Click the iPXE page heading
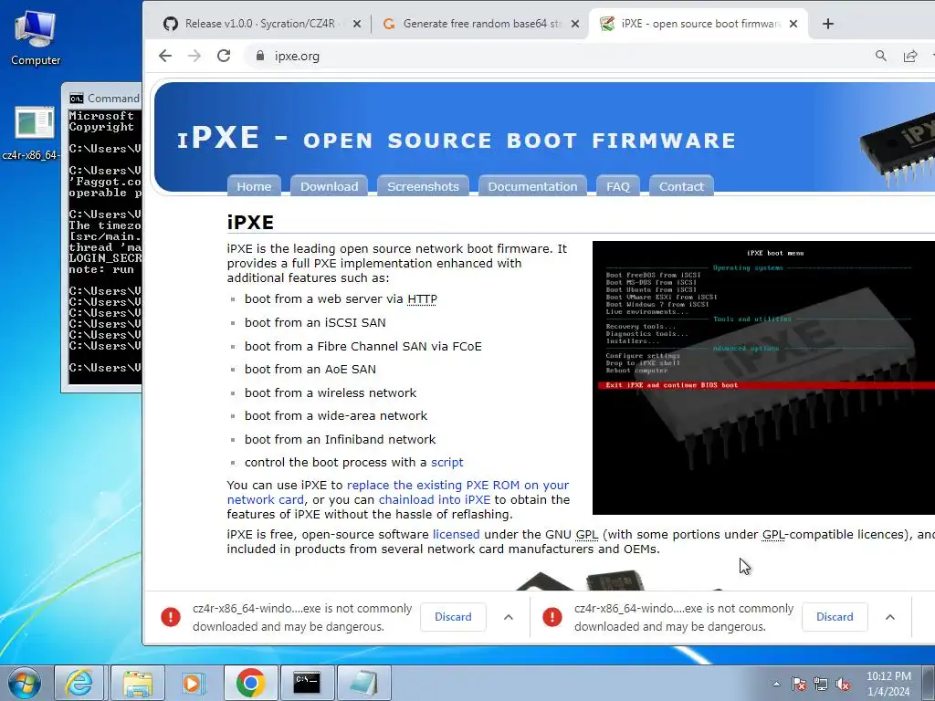935x701 pixels. click(x=250, y=223)
